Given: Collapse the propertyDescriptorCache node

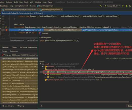Looking at the screenshot, I should [x=43, y=69].
